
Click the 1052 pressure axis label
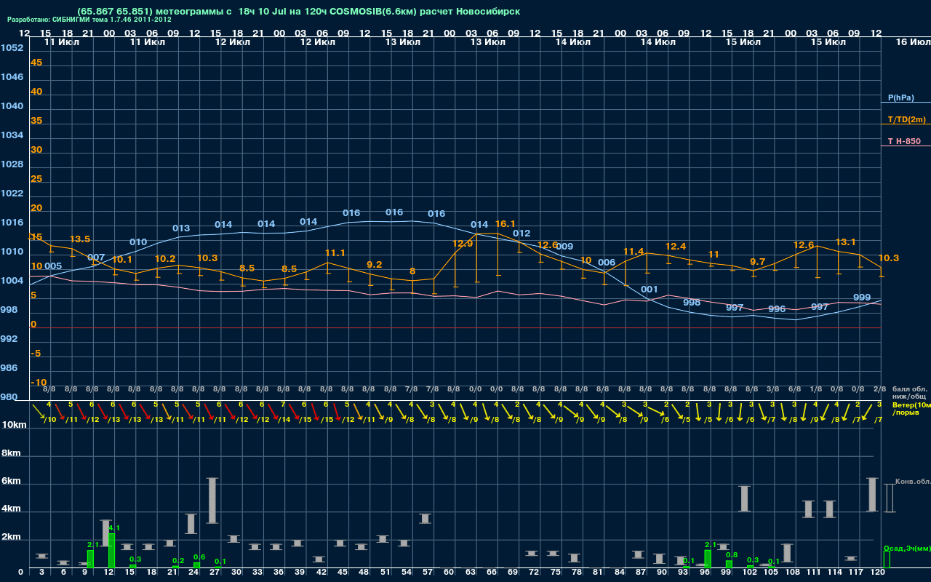tap(12, 48)
